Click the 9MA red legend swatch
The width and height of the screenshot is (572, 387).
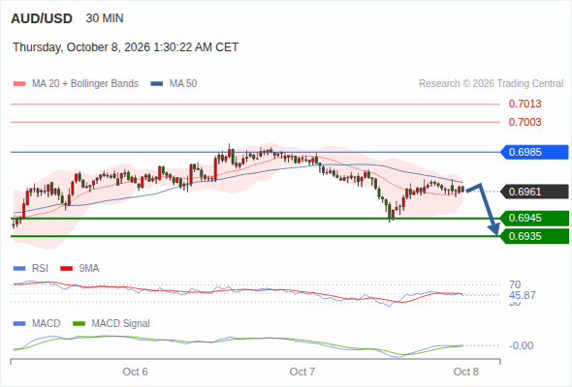point(66,269)
